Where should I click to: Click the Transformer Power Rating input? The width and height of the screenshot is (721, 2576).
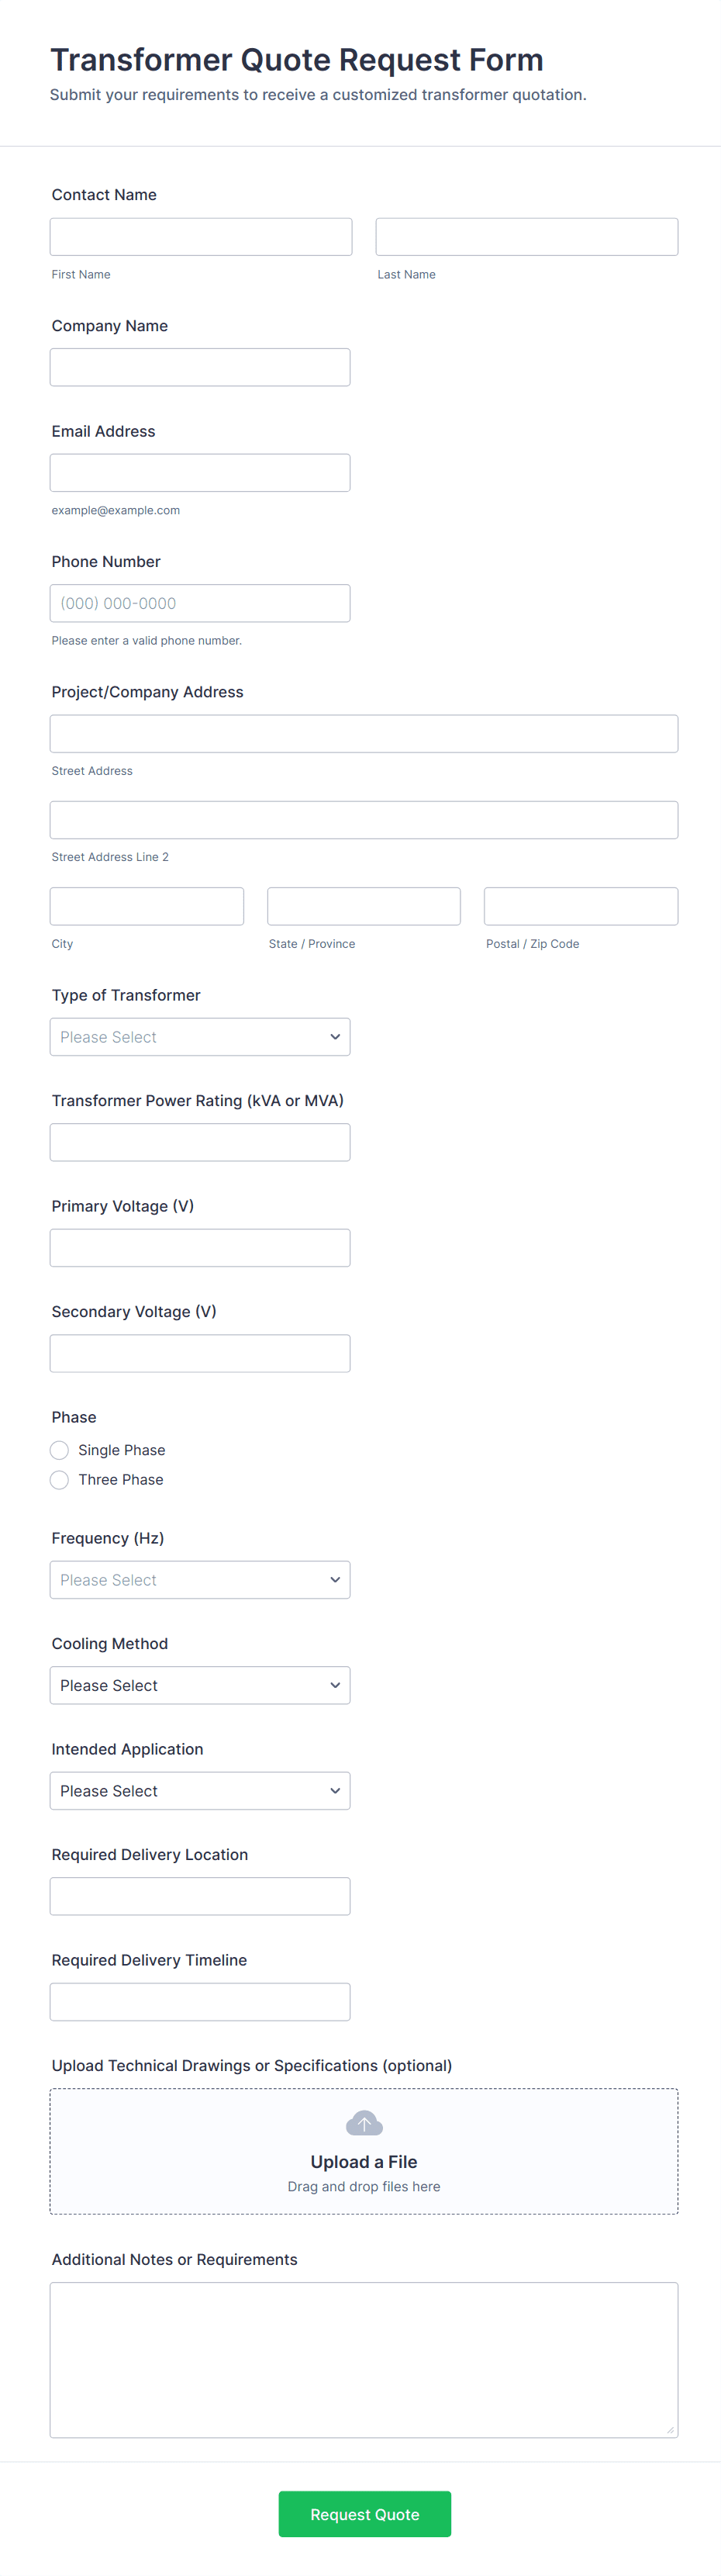[x=200, y=1142]
